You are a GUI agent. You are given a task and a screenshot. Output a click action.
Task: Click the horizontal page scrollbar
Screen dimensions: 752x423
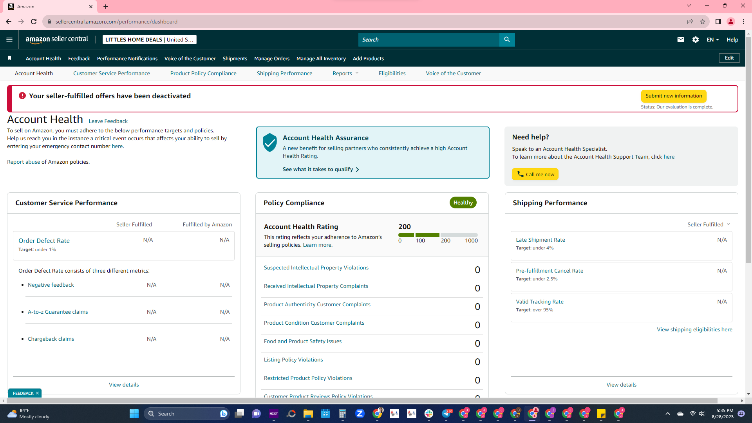(x=362, y=401)
